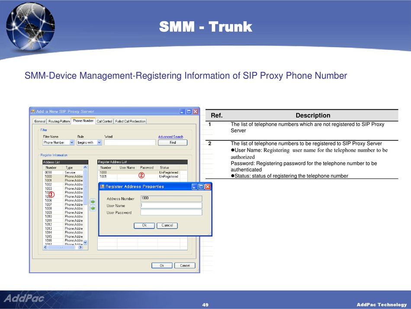Open the Failed Call Redirection tab
This screenshot has height=309, width=411.
130,121
